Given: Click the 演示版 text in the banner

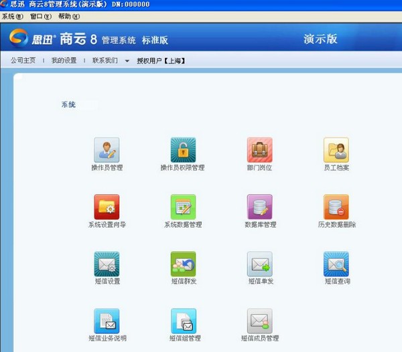Looking at the screenshot, I should tap(320, 39).
